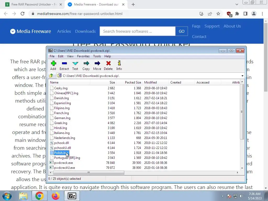Open the Edit menu in 7-Zip

(61, 56)
